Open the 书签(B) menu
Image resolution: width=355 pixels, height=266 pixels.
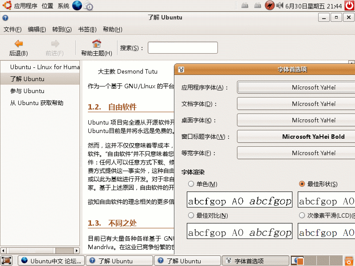click(x=87, y=29)
